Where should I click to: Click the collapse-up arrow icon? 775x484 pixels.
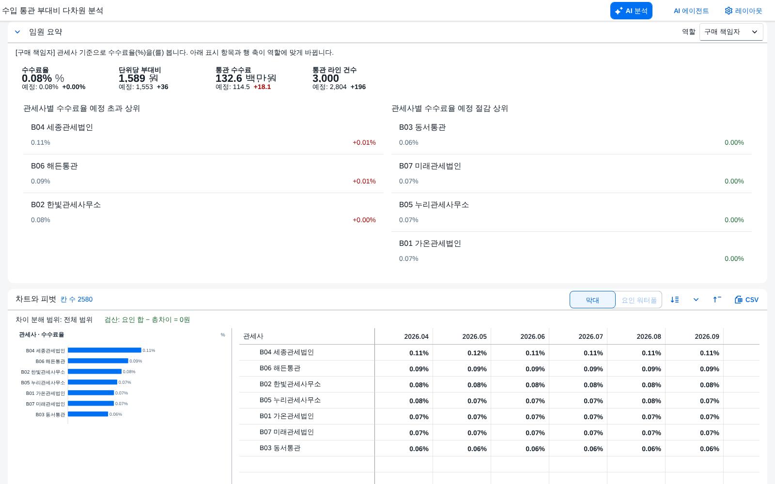(717, 300)
